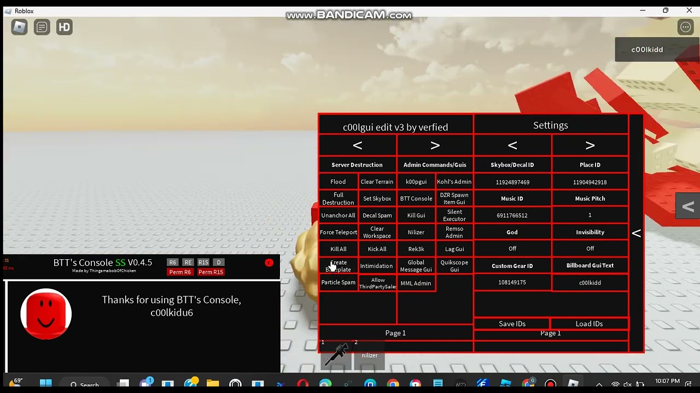
Task: Click Intimidation
Action: (x=377, y=266)
